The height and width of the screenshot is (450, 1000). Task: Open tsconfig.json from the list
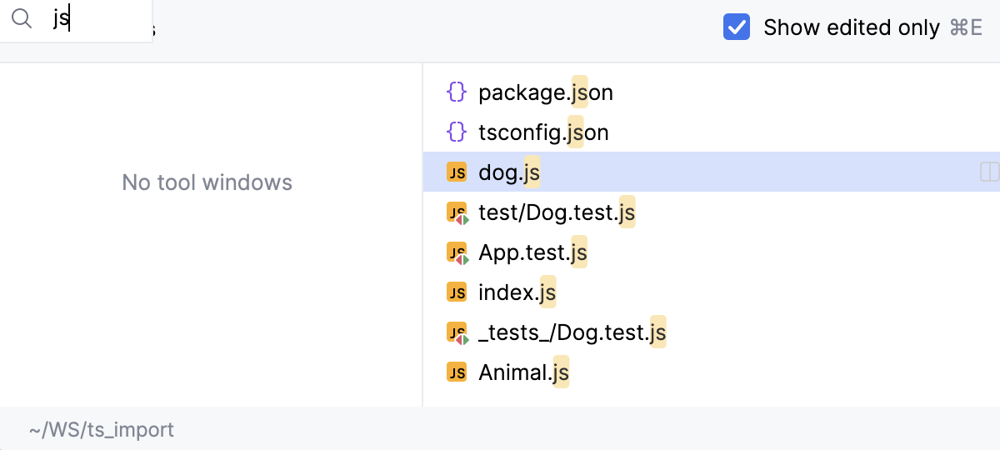(x=543, y=132)
